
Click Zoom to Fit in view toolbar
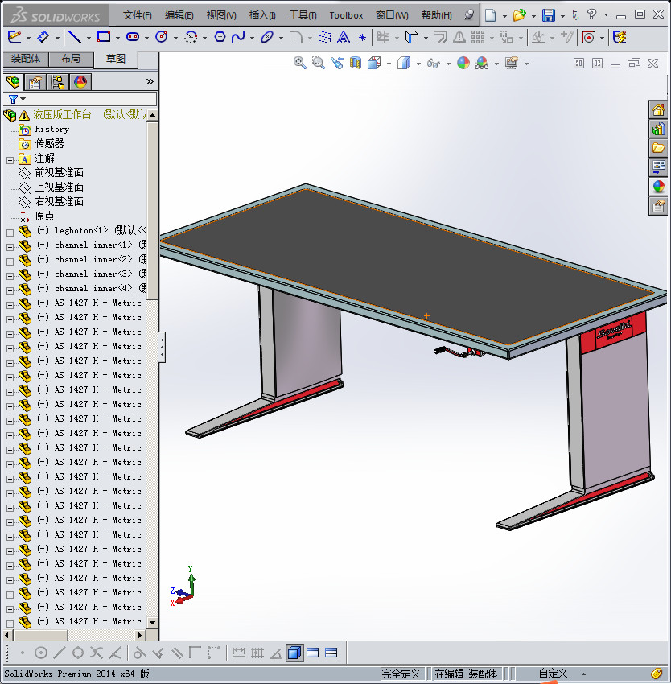[299, 64]
